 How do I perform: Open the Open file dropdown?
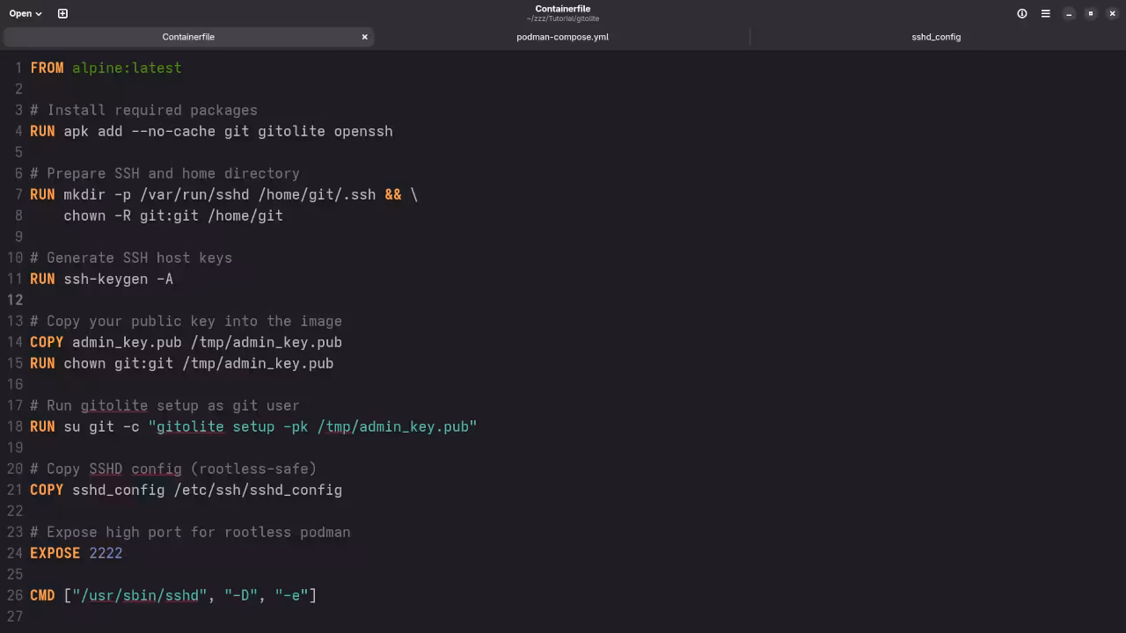click(x=26, y=13)
